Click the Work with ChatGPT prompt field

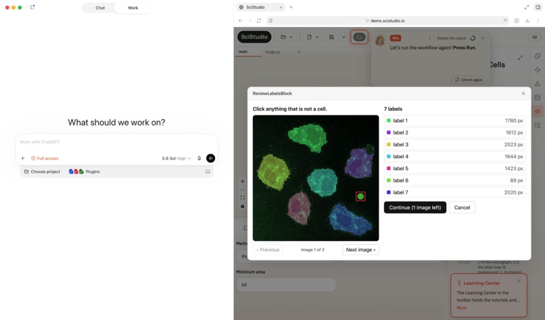[x=116, y=142]
